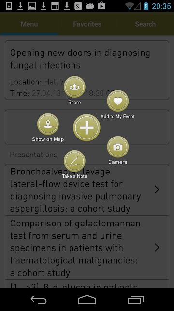Tap the Play Store notification icon
Image resolution: width=174 pixels, height=311 pixels.
pos(101,6)
